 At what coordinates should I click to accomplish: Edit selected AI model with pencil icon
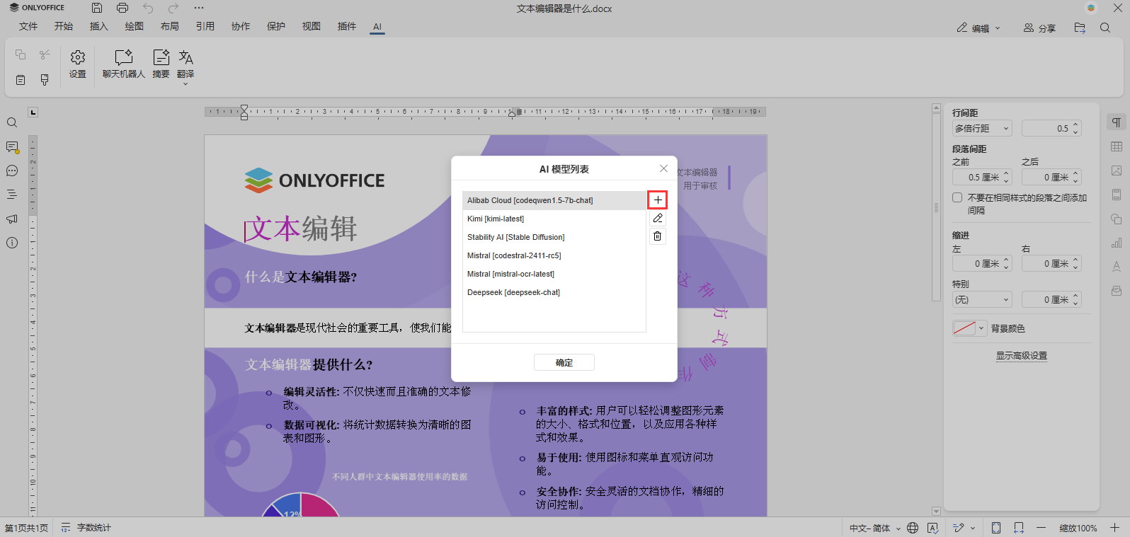pyautogui.click(x=658, y=218)
